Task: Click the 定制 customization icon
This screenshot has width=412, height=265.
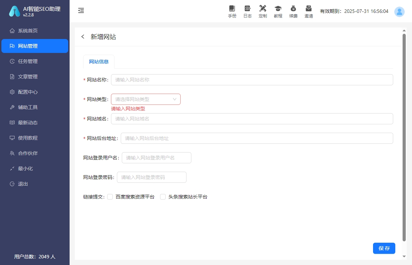Action: tap(263, 11)
